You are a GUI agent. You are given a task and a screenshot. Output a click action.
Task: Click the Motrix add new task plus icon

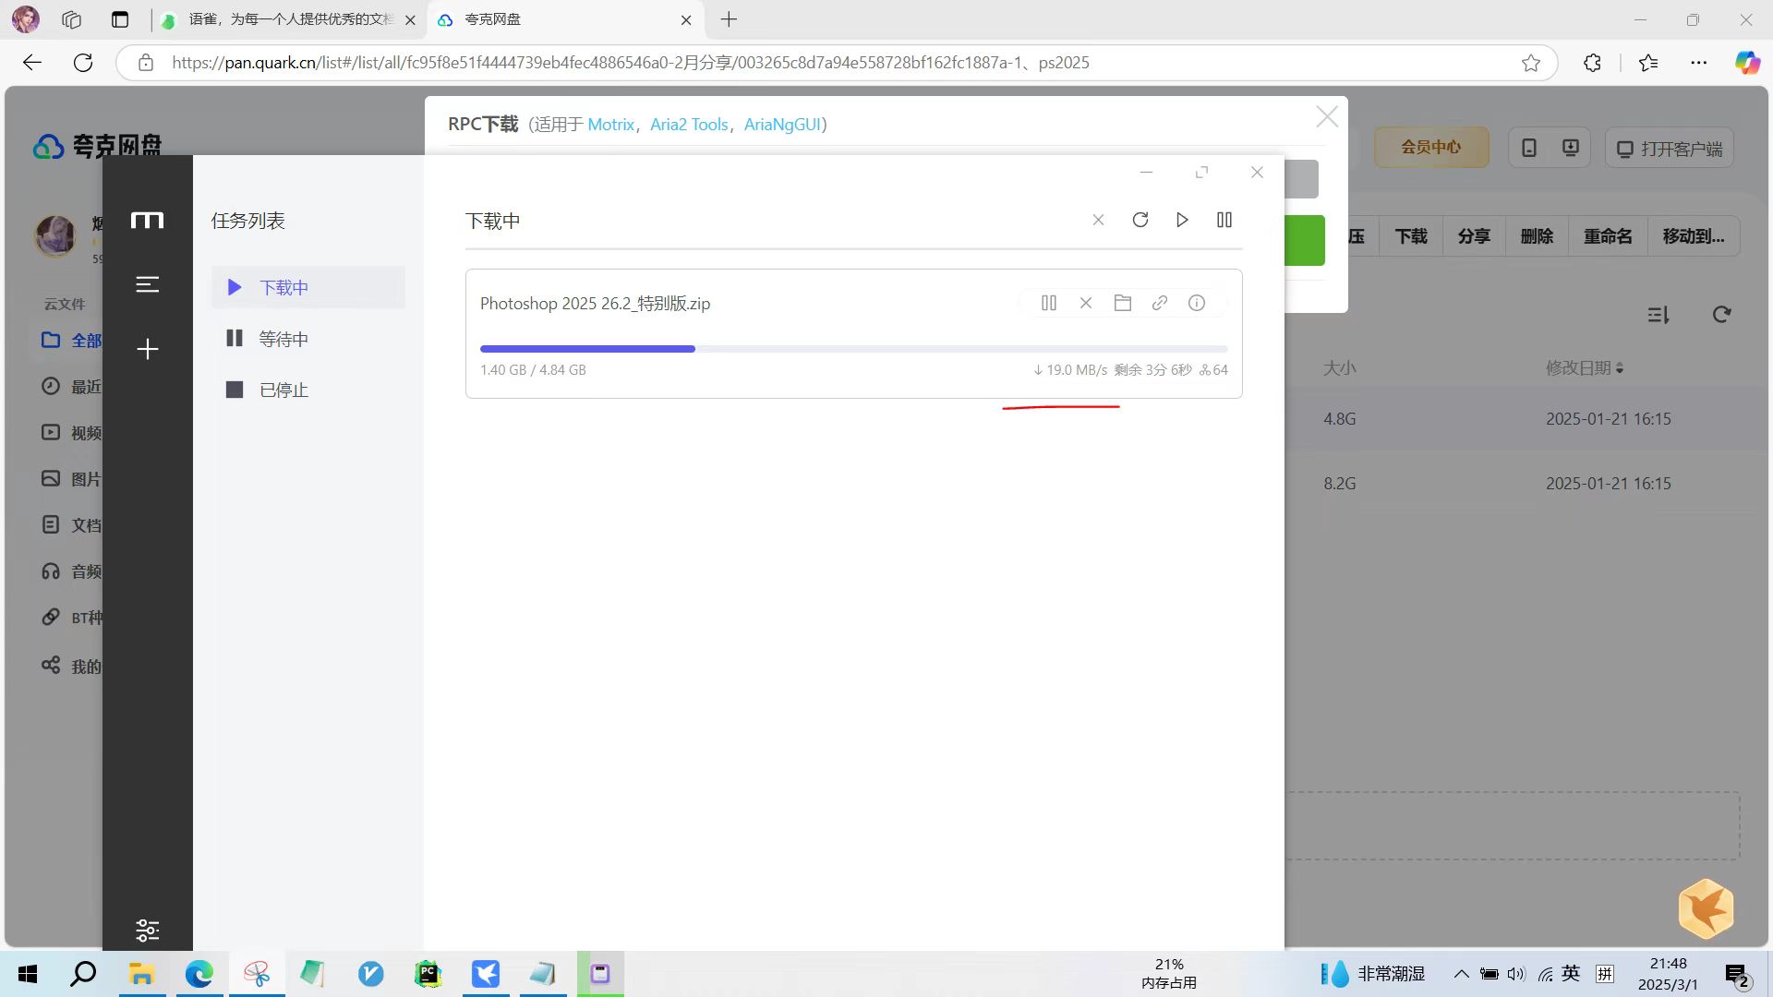coord(148,349)
